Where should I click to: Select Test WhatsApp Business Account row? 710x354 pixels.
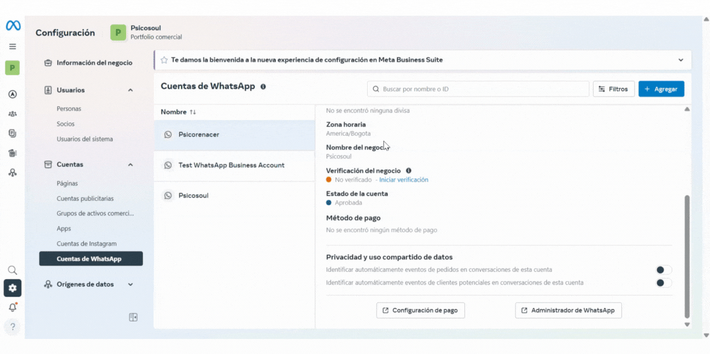click(234, 165)
